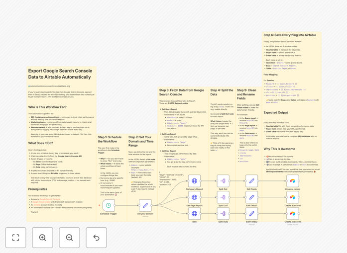
Task: Click the 'Split Out1' node label
Action: pyautogui.click(x=223, y=205)
